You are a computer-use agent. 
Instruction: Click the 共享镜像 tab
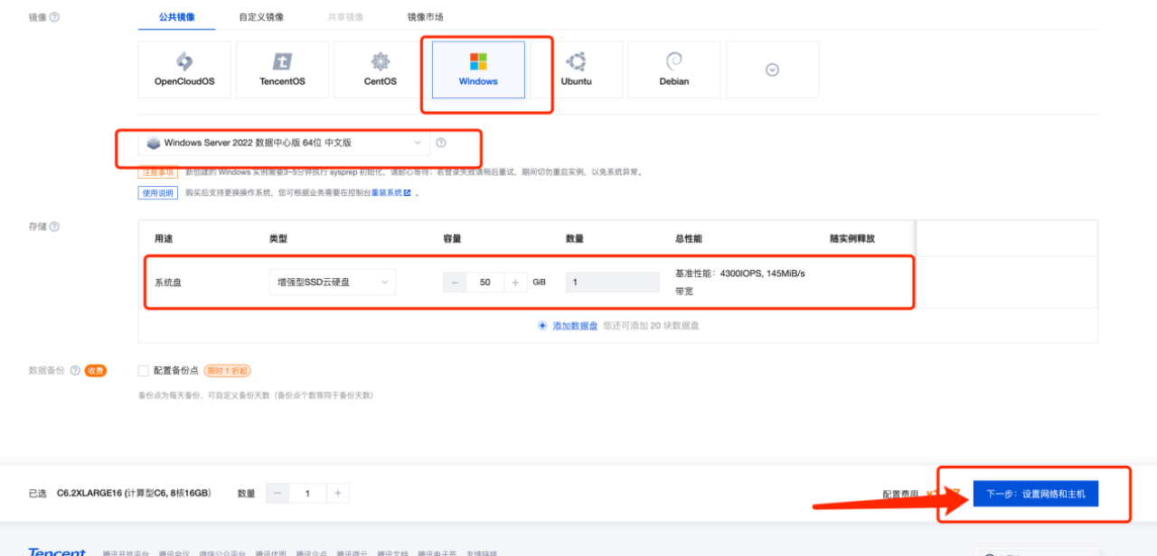345,17
